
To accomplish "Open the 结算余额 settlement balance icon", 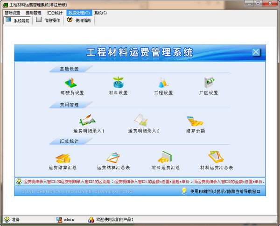I will 196,122.
